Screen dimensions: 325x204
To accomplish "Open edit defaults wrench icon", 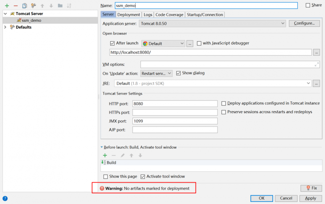I will pos(33,6).
